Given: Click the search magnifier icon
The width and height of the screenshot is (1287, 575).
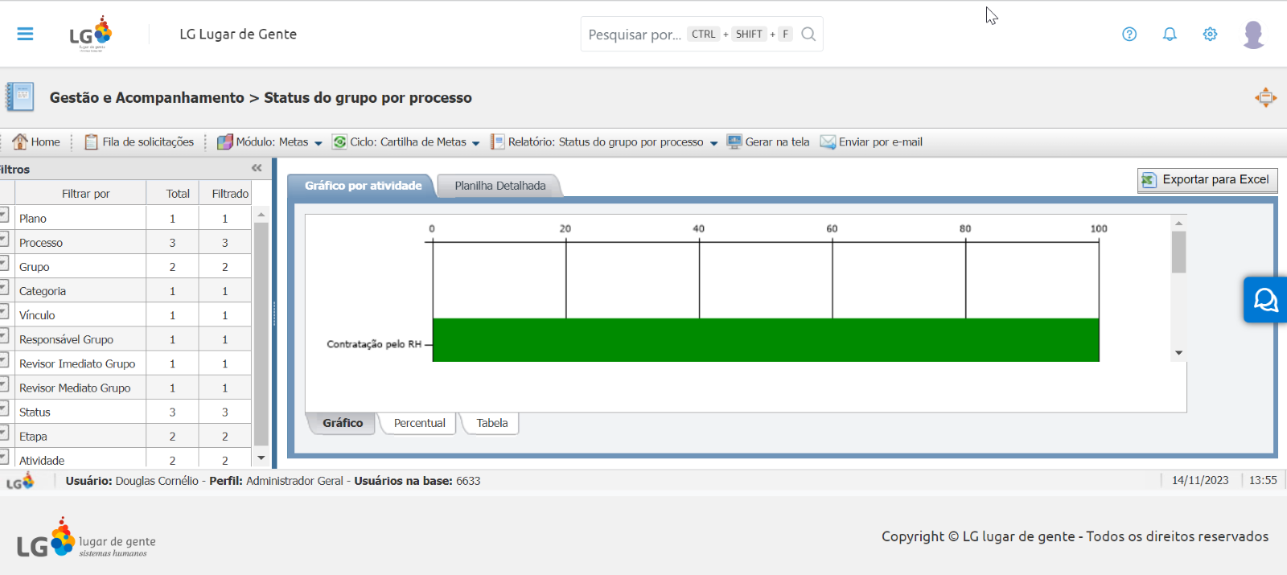Looking at the screenshot, I should (808, 34).
